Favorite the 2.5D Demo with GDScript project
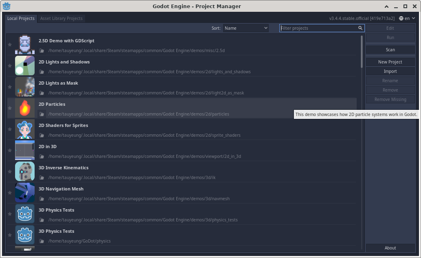This screenshot has width=421, height=258. (10, 45)
